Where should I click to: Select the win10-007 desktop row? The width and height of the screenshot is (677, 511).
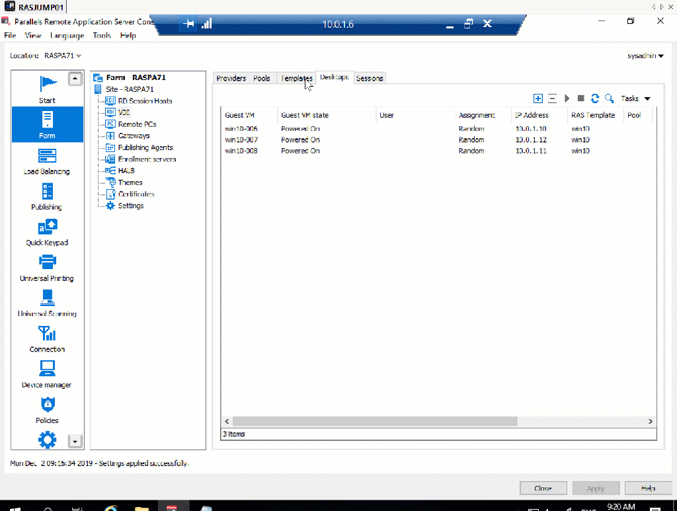click(438, 140)
